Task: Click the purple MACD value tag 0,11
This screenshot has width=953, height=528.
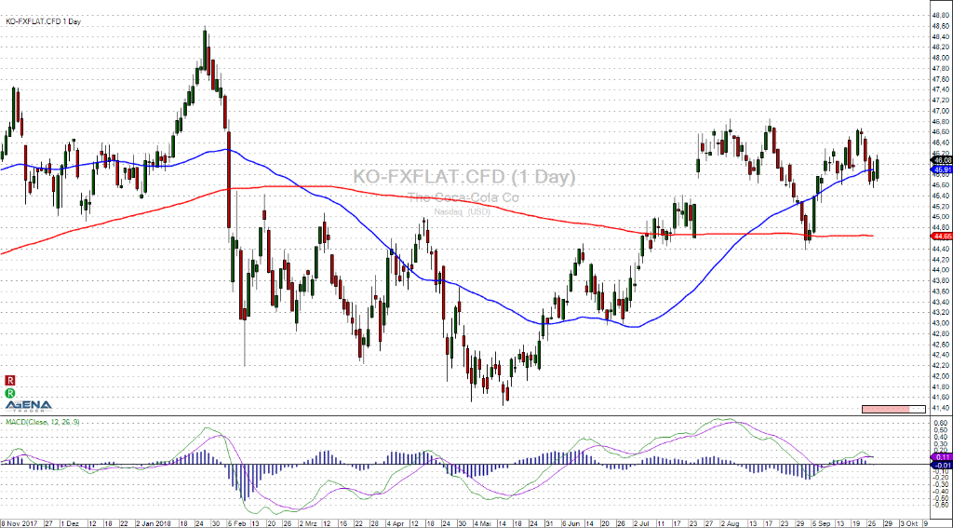Action: tap(941, 456)
